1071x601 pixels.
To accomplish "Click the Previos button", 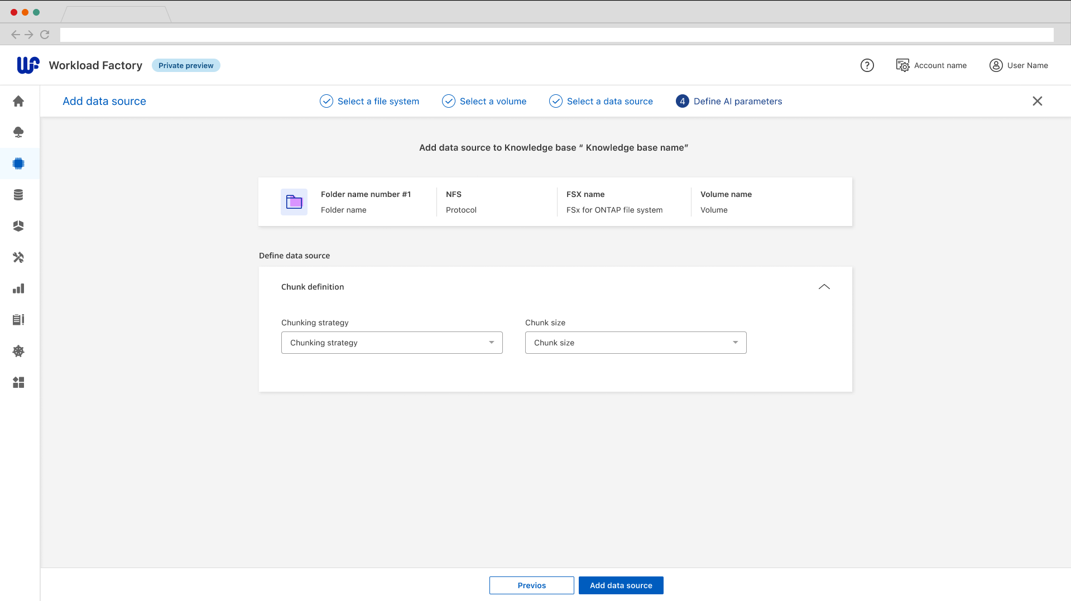I will (x=531, y=585).
